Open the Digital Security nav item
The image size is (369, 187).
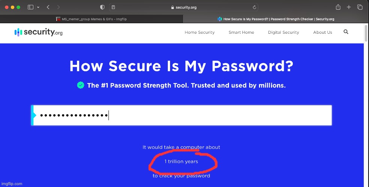tap(283, 33)
